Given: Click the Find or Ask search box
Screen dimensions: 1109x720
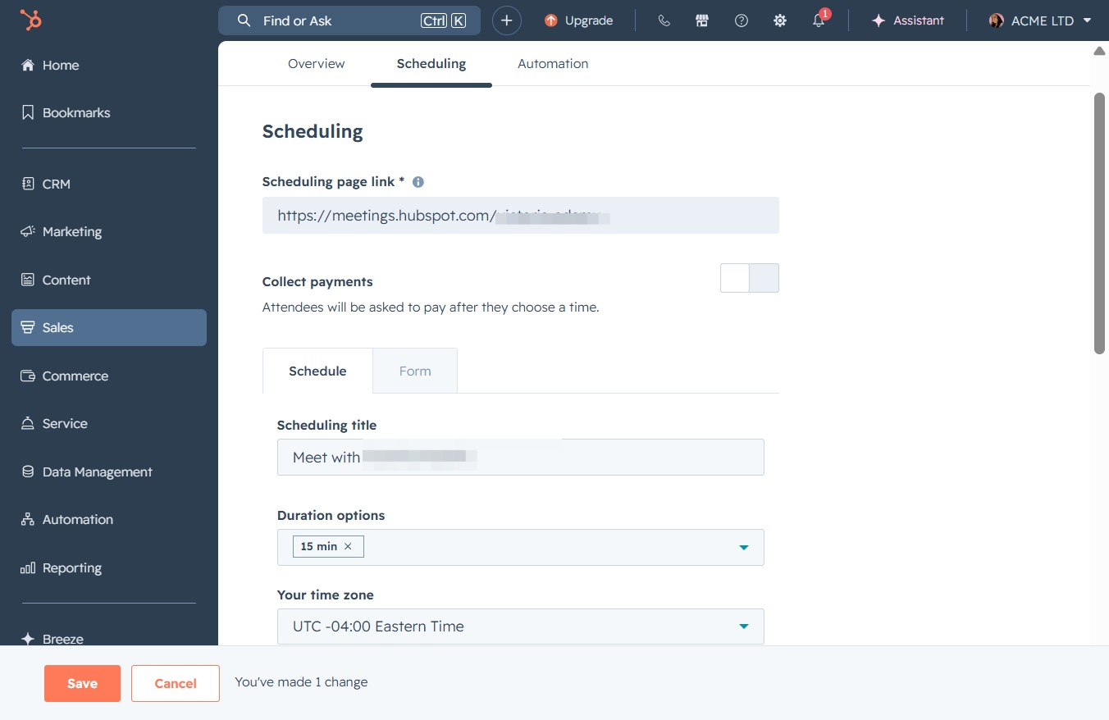Looking at the screenshot, I should click(349, 21).
